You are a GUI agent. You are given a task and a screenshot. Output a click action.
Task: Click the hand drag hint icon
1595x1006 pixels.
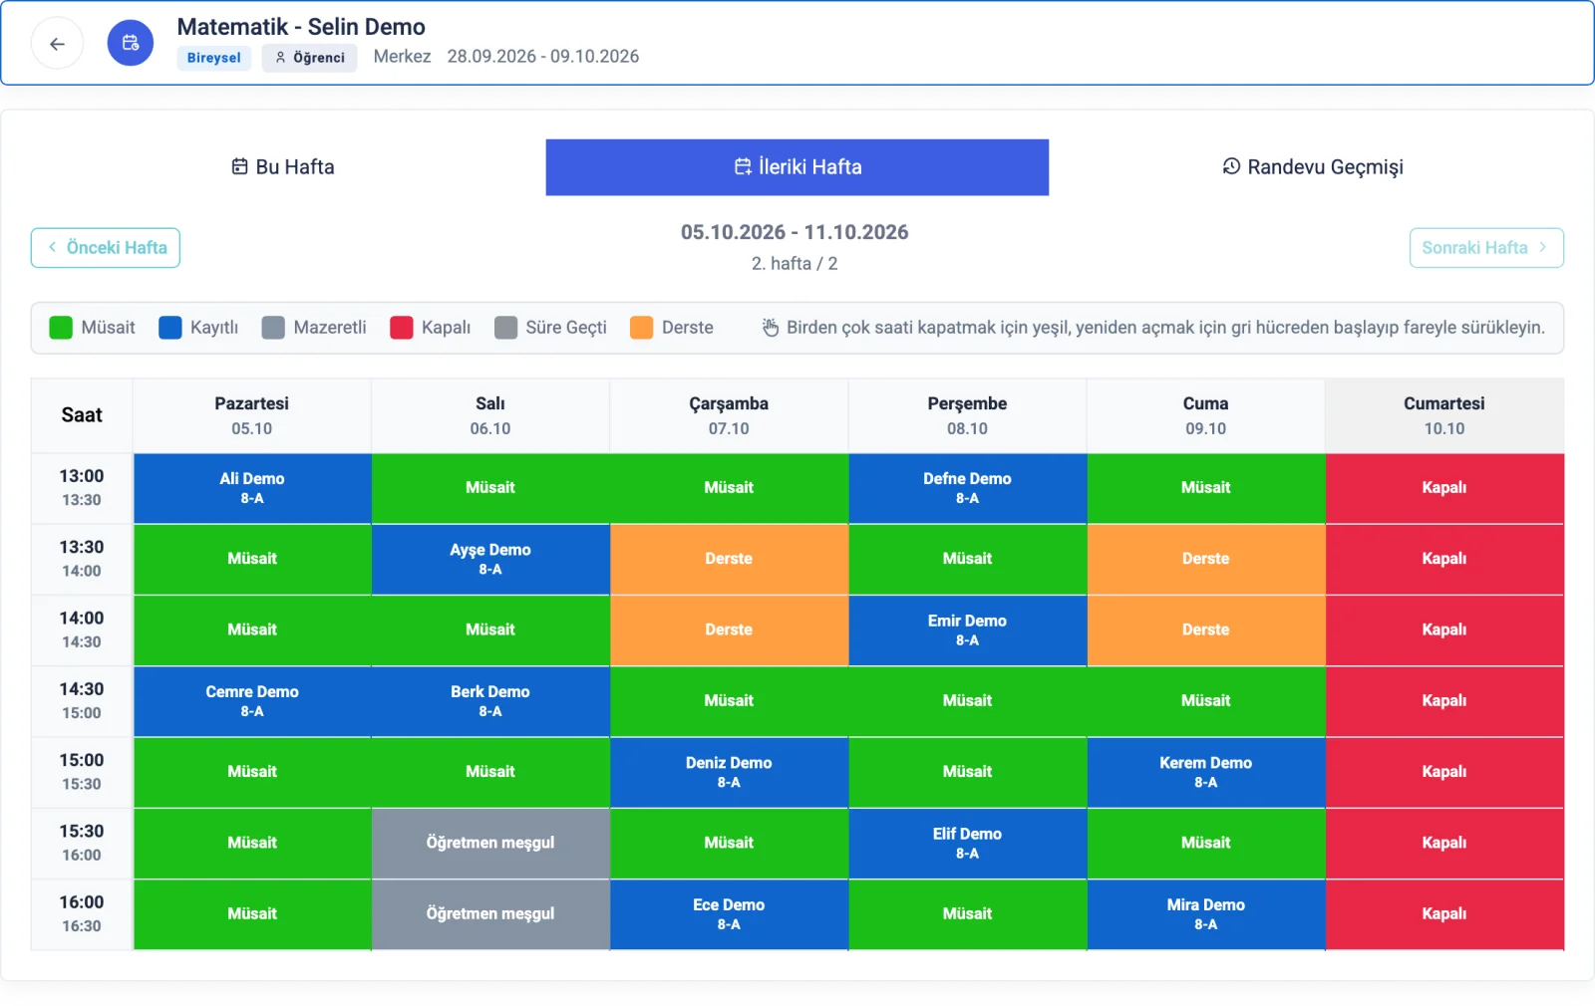tap(771, 328)
